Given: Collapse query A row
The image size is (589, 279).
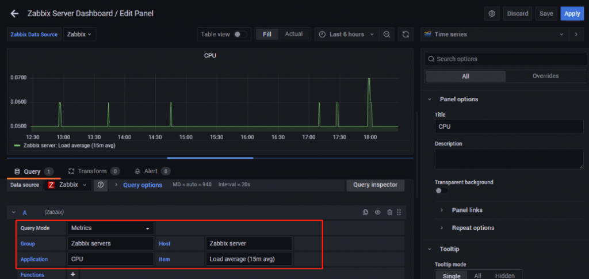Looking at the screenshot, I should 14,212.
